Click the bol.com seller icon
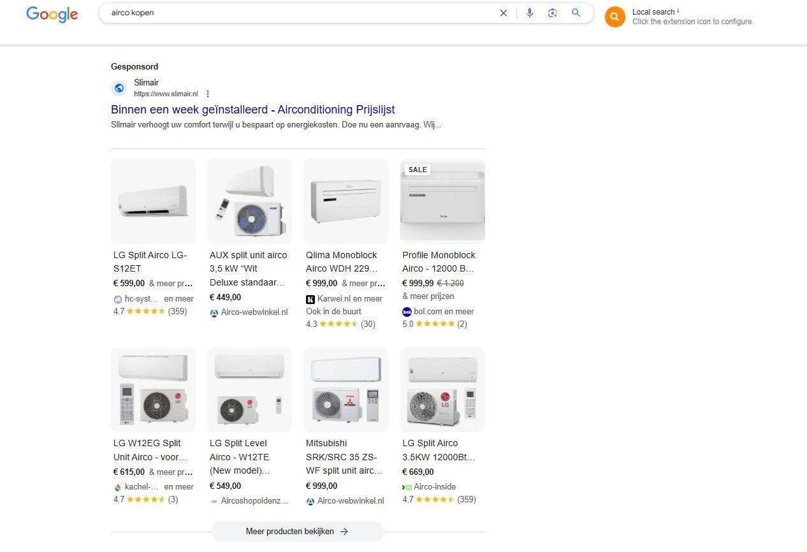Screen dimensions: 807x552 point(407,312)
